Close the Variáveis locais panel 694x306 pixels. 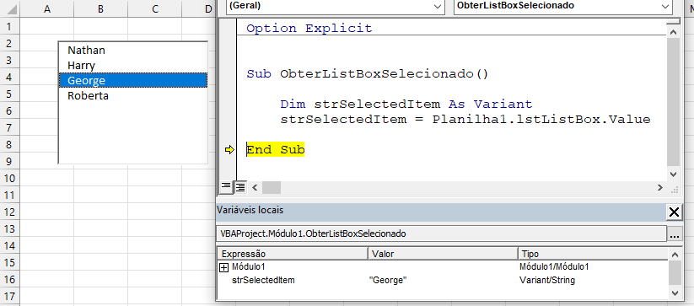tap(674, 212)
